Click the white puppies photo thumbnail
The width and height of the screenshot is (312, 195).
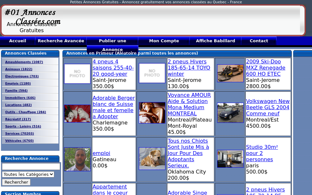click(77, 113)
